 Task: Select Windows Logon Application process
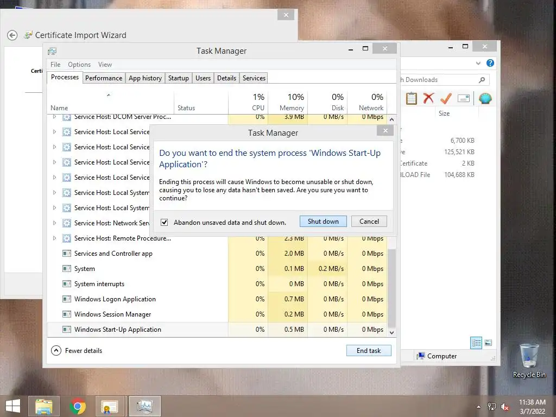(x=217, y=299)
